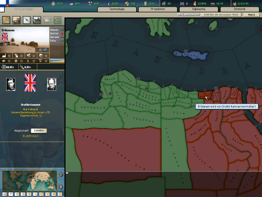Click the Menü button
Image resolution: width=262 pixels, height=197 pixels.
click(251, 15)
